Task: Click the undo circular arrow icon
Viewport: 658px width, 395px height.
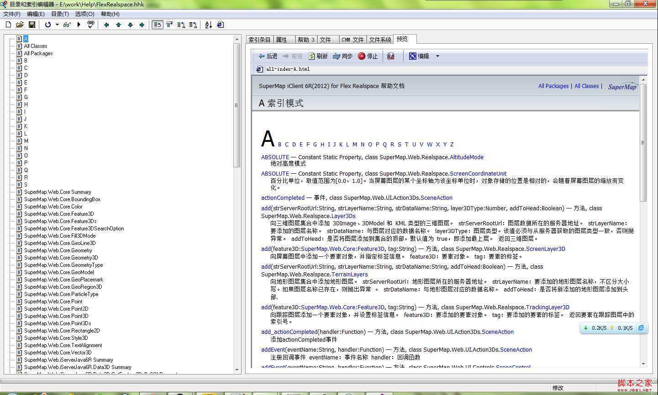Action: click(48, 25)
